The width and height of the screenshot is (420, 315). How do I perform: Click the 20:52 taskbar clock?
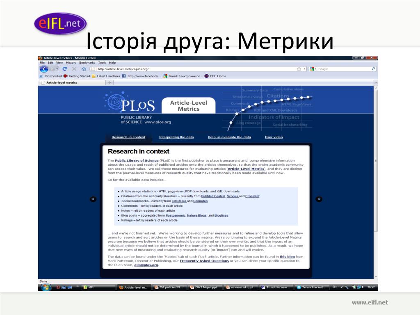coord(371,287)
